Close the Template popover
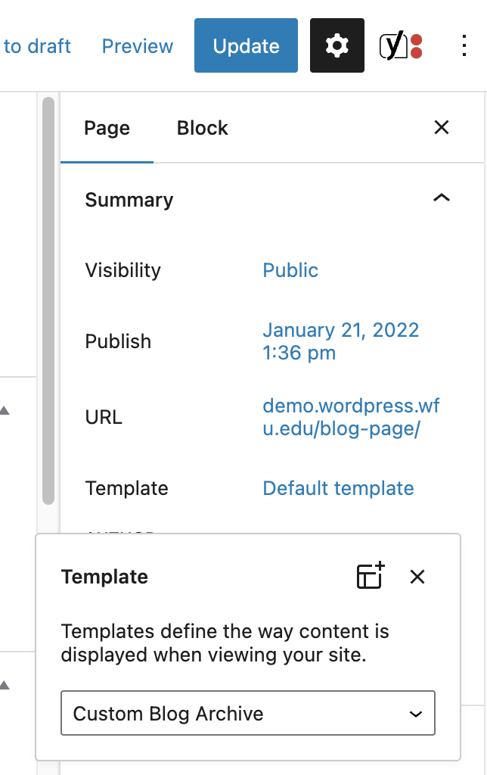The height and width of the screenshot is (775, 487). point(417,576)
